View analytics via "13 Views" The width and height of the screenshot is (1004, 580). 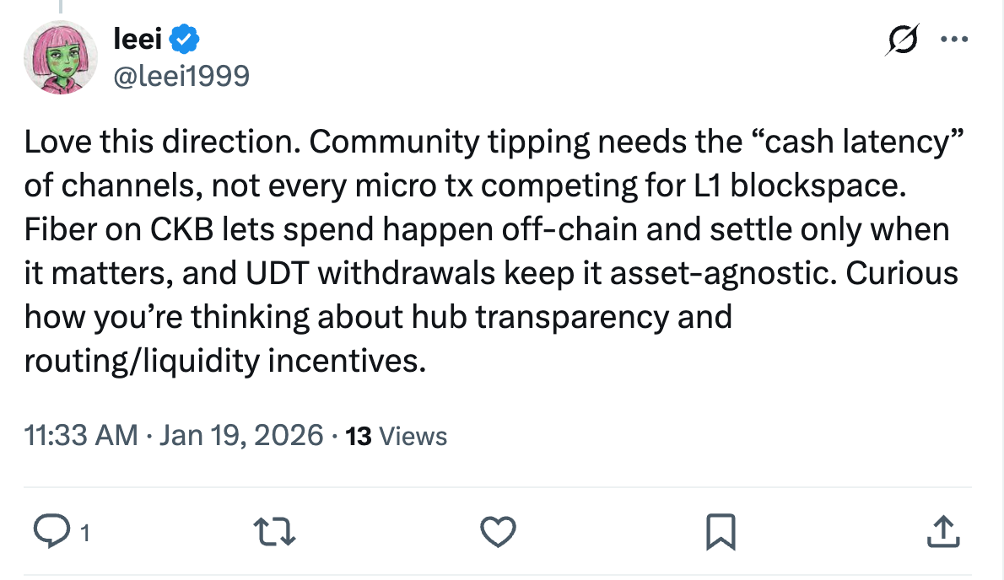[x=397, y=436]
